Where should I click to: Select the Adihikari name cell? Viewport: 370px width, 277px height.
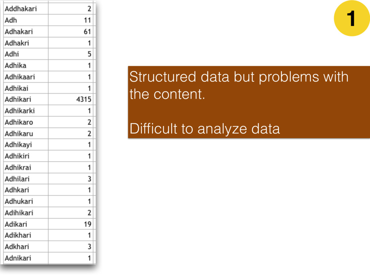click(x=26, y=213)
